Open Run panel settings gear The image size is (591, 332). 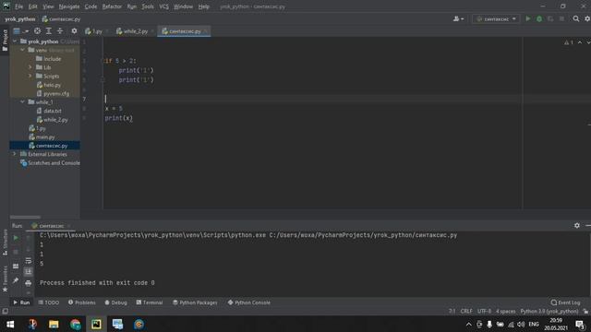coord(577,225)
